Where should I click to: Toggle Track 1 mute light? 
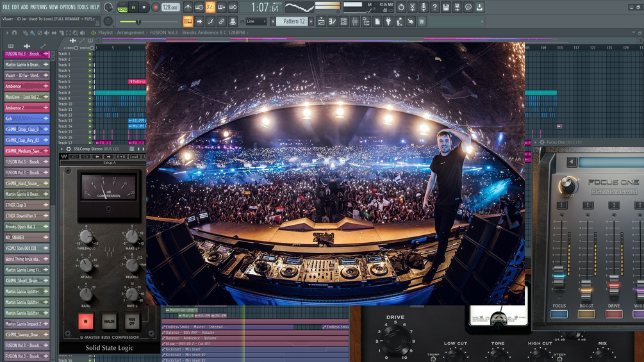tap(90, 54)
